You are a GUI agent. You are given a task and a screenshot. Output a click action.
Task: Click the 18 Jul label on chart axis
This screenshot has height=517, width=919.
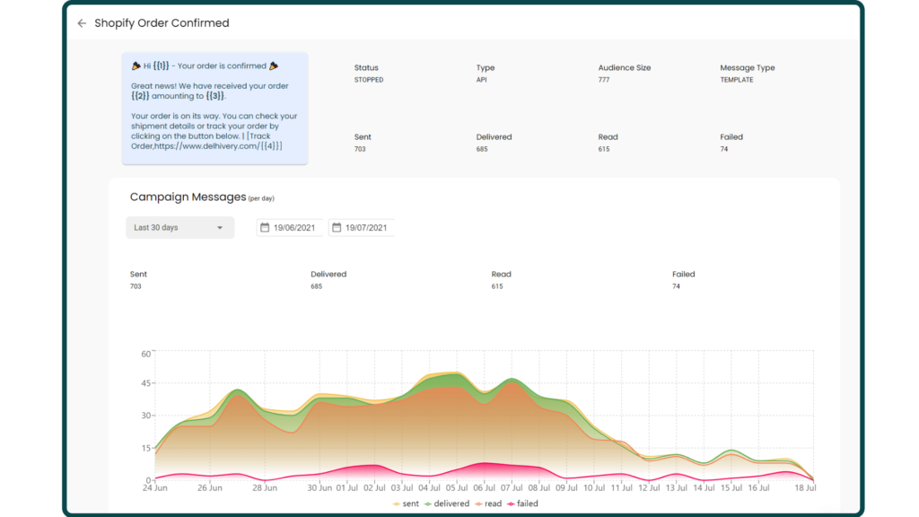pos(807,488)
